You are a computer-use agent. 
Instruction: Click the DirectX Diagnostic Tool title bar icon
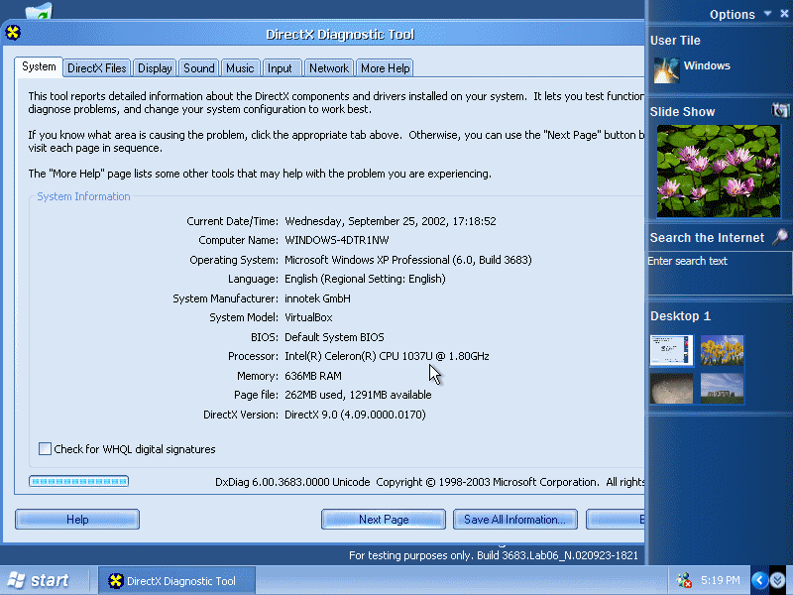pyautogui.click(x=13, y=33)
